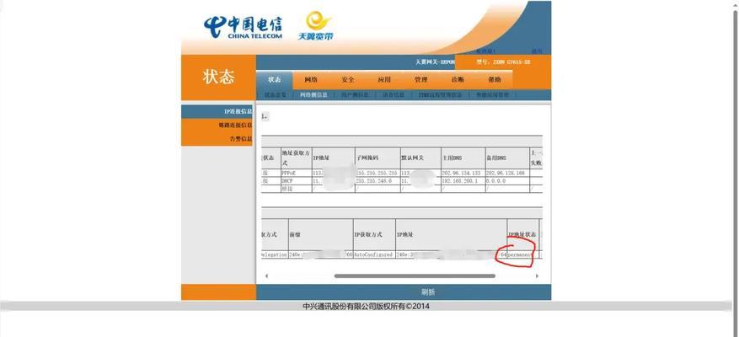Open the 网络 main tab
Viewport: 739px width, 337px height.
(311, 80)
